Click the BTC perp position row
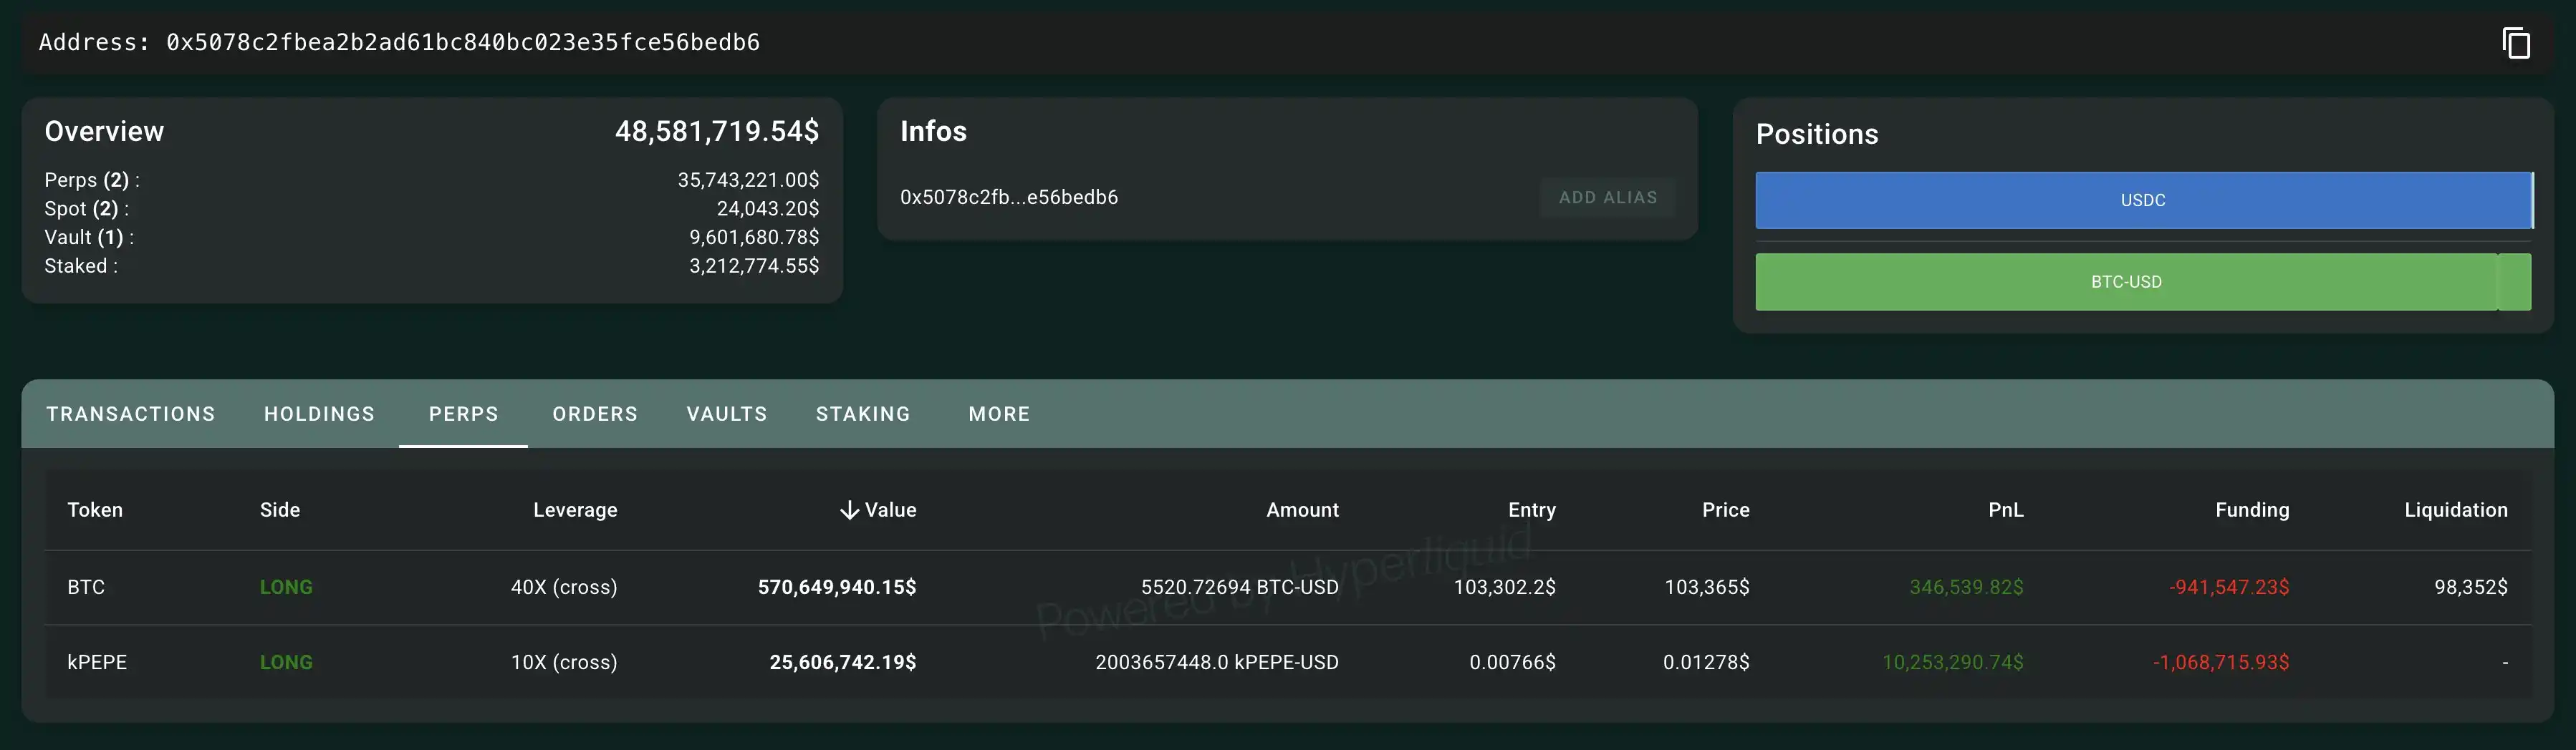The height and width of the screenshot is (750, 2576). [800, 588]
